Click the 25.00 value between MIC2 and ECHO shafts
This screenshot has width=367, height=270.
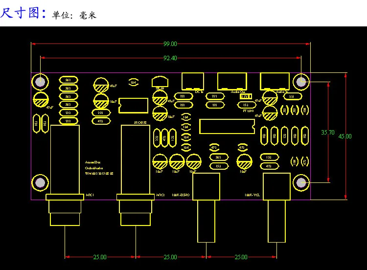[170, 257]
